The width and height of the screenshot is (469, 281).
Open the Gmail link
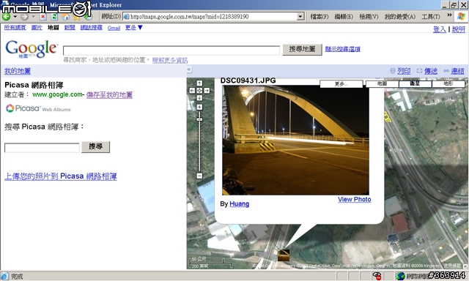(114, 28)
